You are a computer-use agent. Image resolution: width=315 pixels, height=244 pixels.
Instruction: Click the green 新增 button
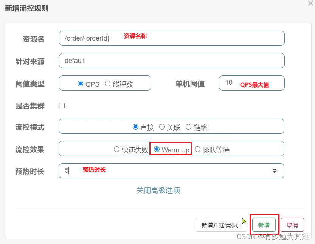pos(264,225)
